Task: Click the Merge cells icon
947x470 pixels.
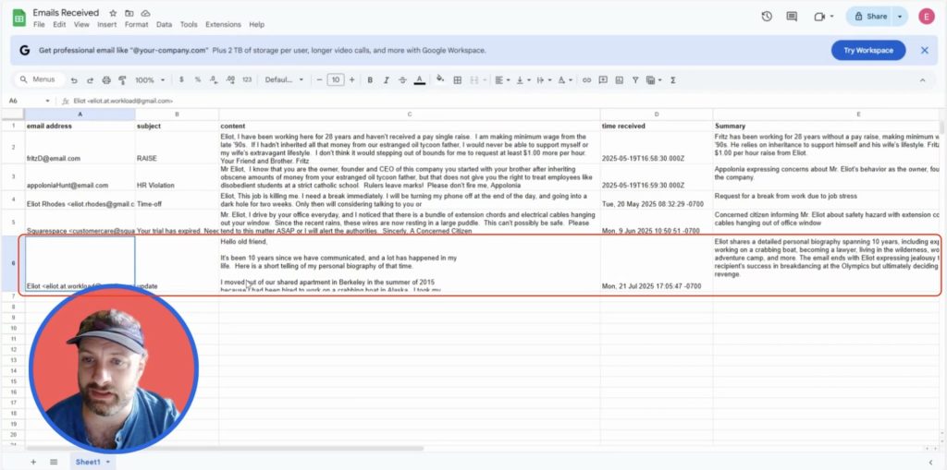Action: point(474,80)
